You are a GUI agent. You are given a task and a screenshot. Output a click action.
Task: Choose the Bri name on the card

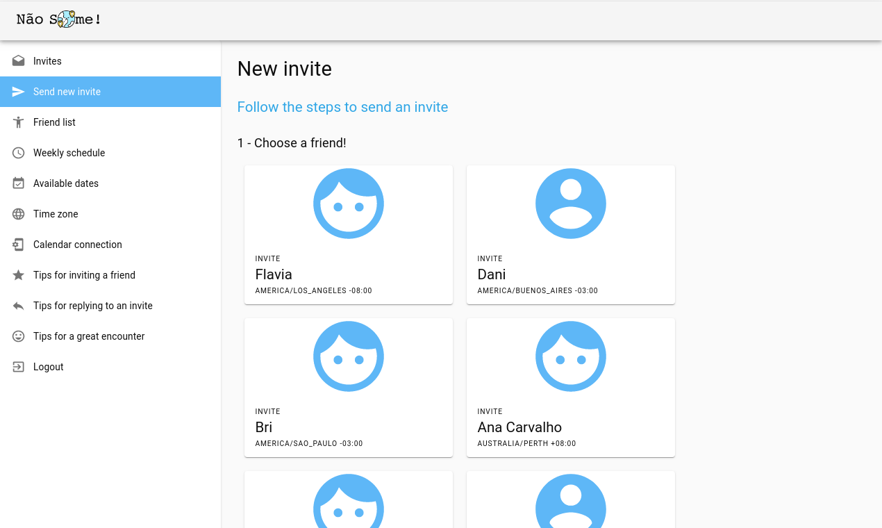pos(264,427)
